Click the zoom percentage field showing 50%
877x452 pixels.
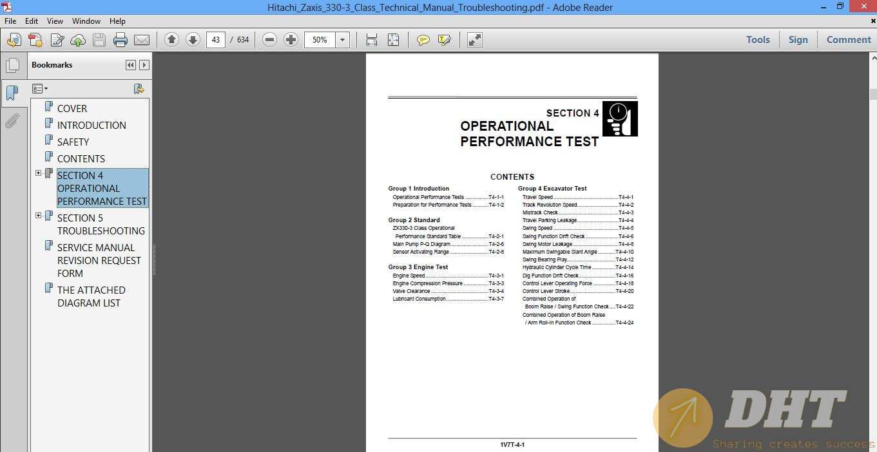coord(320,40)
